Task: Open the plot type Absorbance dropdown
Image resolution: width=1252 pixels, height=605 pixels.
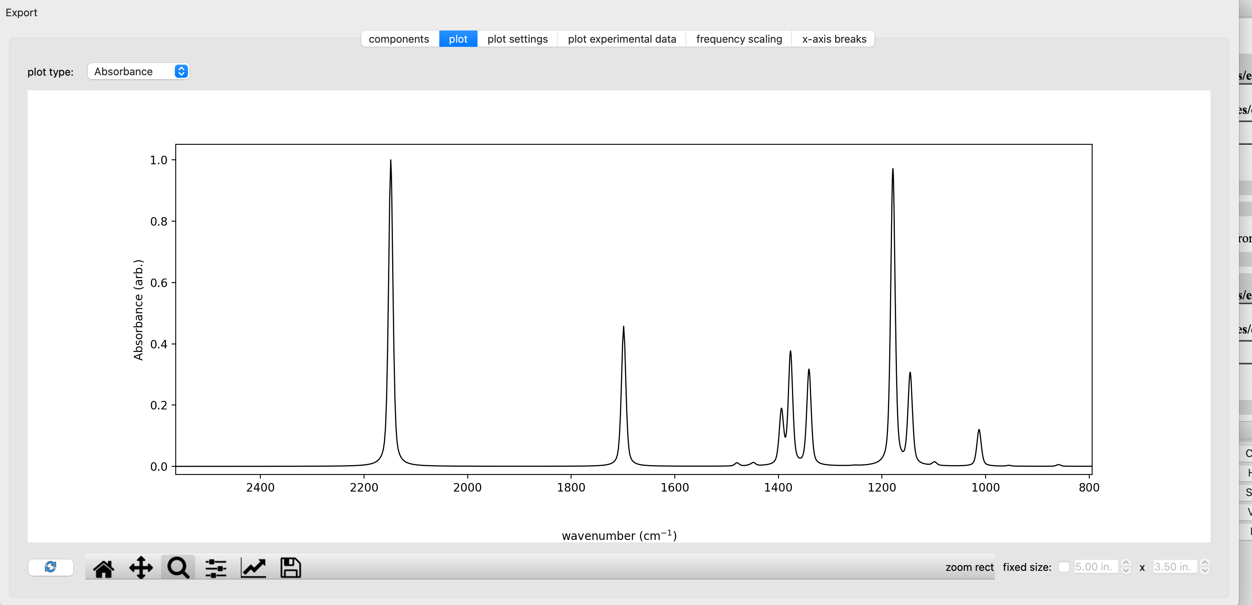Action: coord(138,72)
